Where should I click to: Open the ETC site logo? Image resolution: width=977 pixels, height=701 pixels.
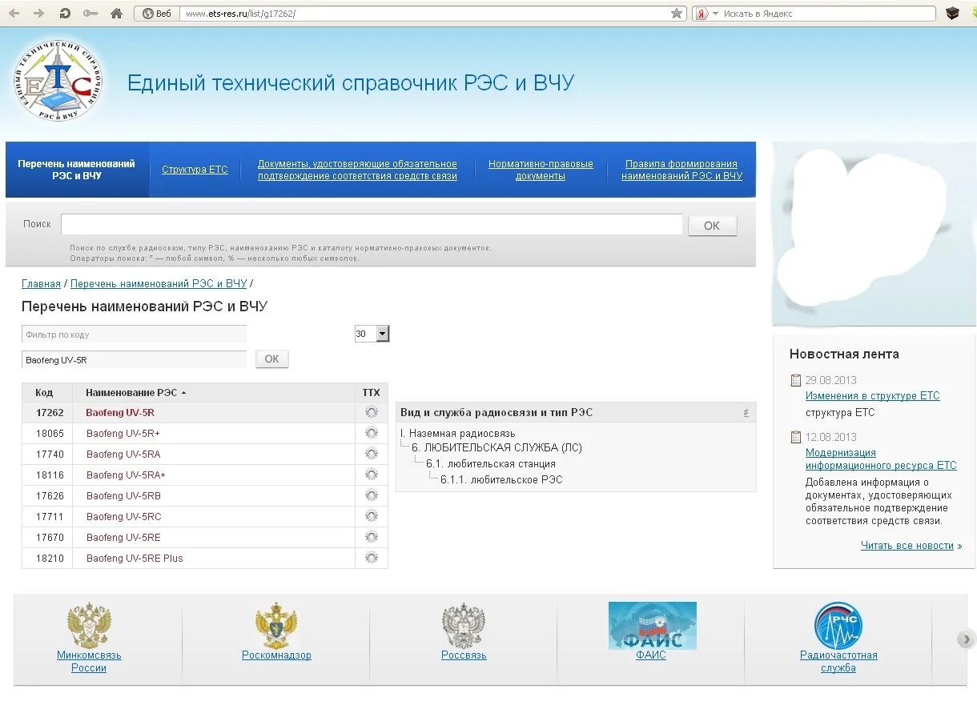click(x=58, y=80)
